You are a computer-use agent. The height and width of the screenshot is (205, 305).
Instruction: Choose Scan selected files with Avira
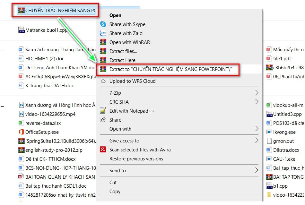140,149
